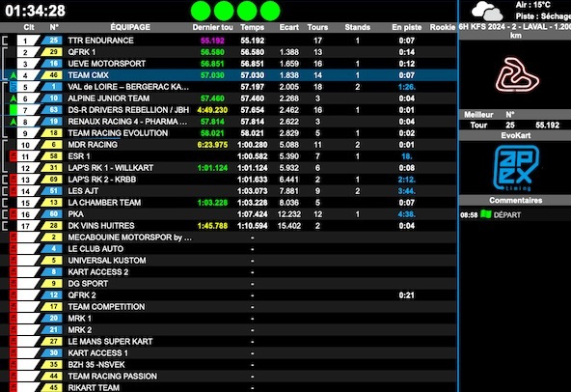Screen dimensions: 571x392
Task: Sort by the Ecart column header
Action: coord(289,27)
